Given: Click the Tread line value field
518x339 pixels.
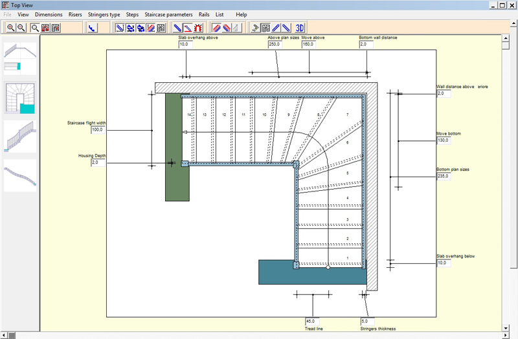Looking at the screenshot, I should [x=312, y=321].
